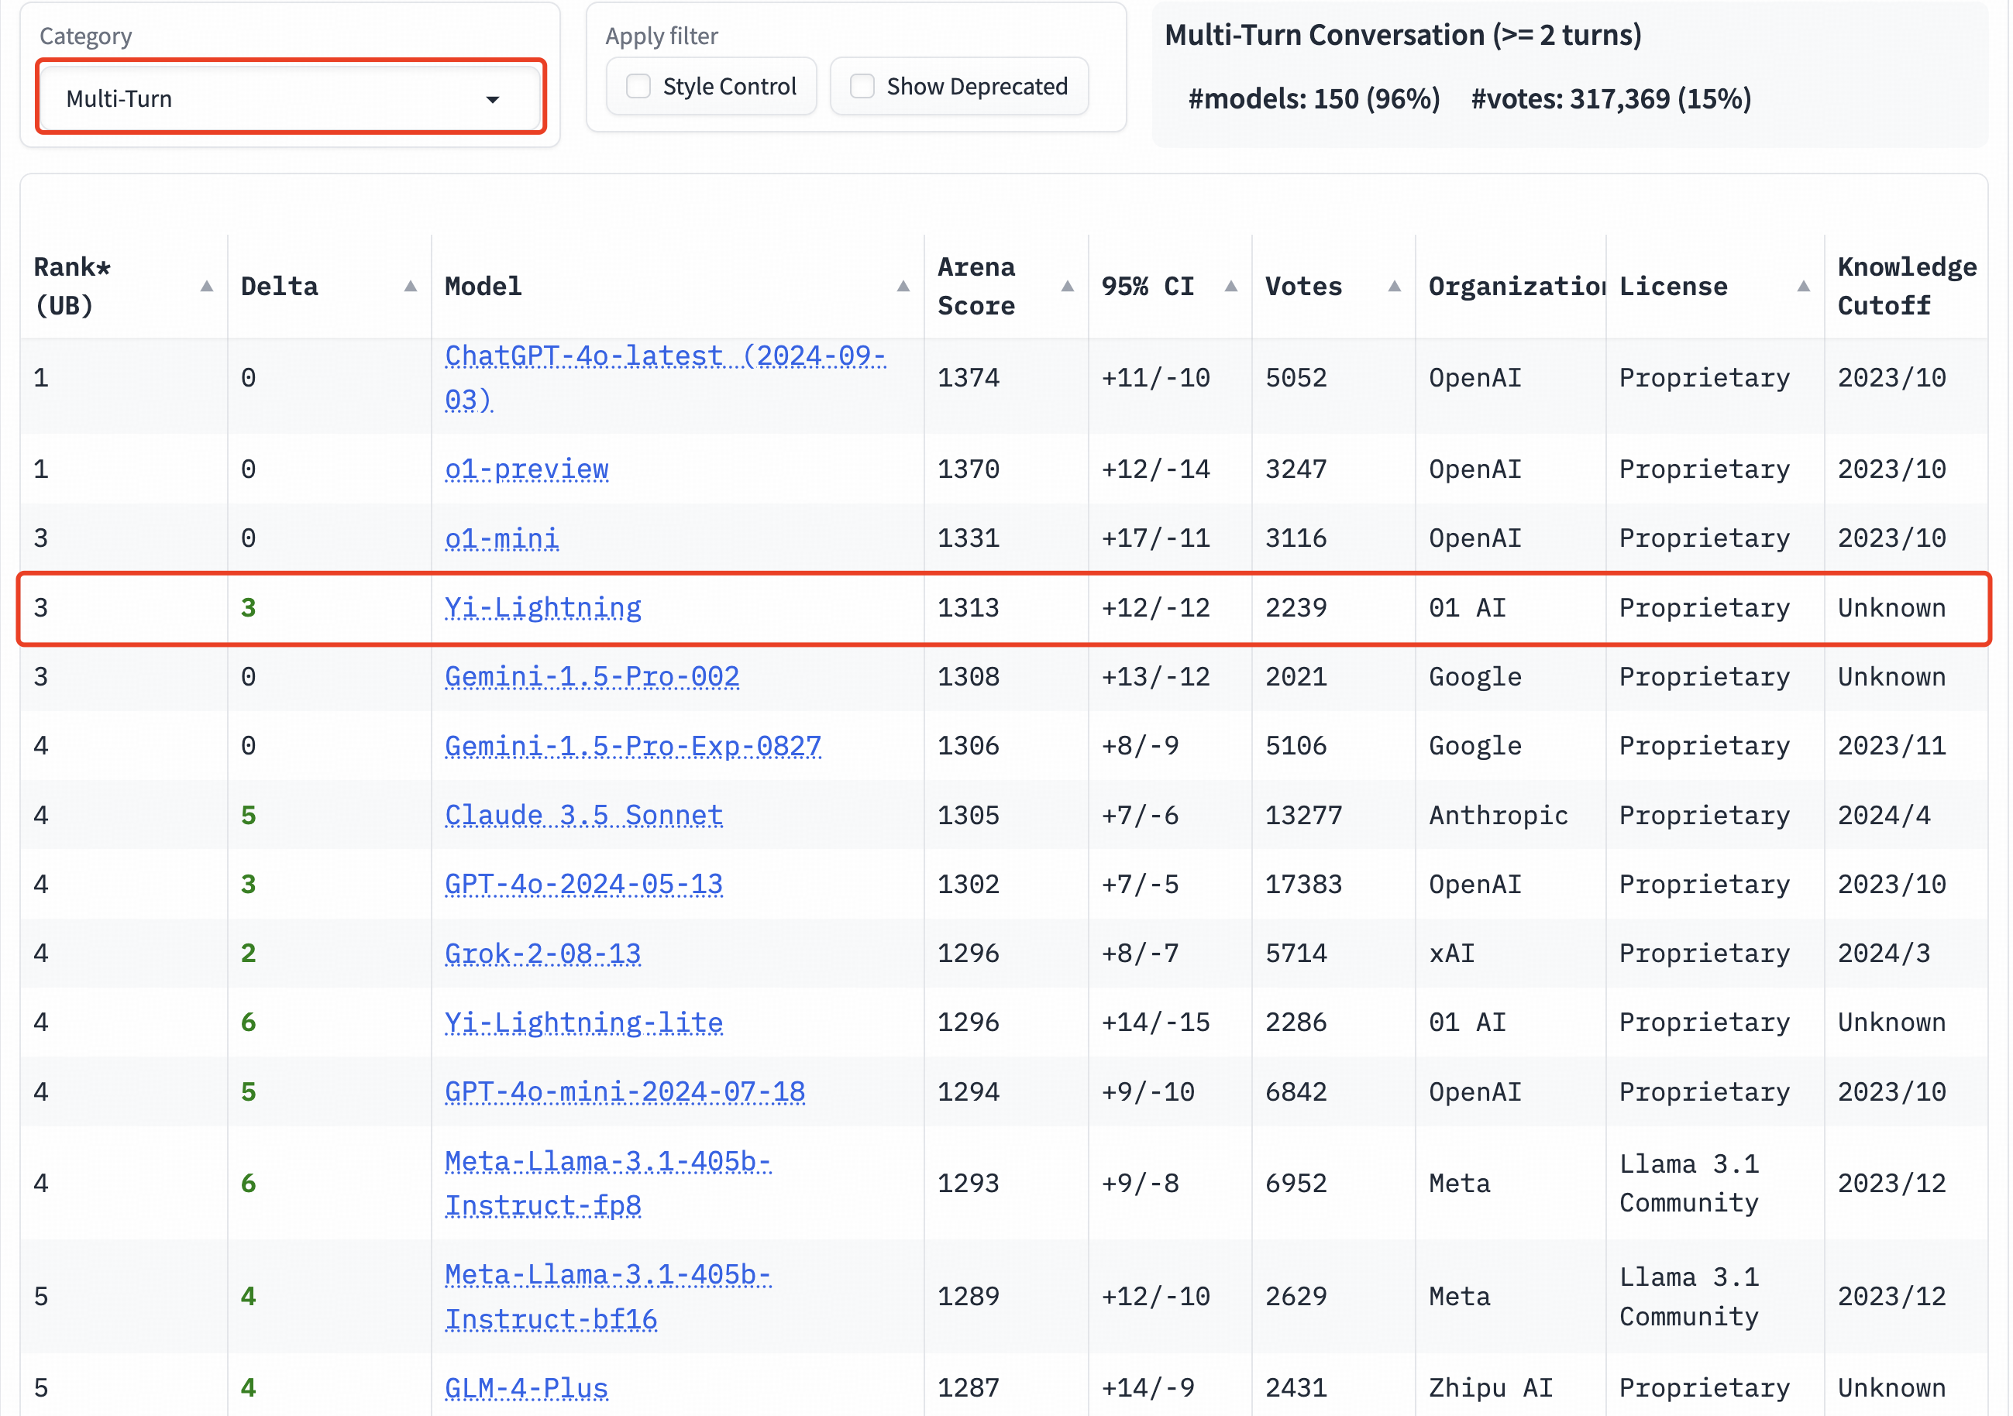Click the Claude 3.5 Sonnet link
Screen dimensions: 2013x1416
[584, 816]
